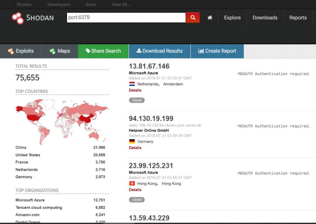Click the total results count 75,655
This screenshot has width=316, height=224.
pyautogui.click(x=27, y=78)
